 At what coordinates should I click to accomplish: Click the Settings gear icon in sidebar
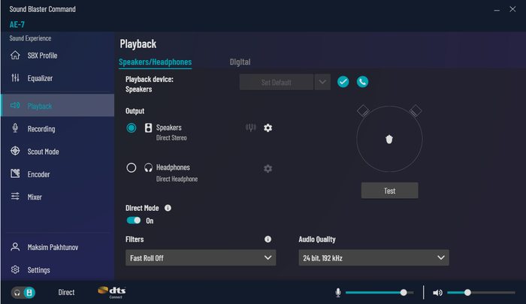coord(15,269)
